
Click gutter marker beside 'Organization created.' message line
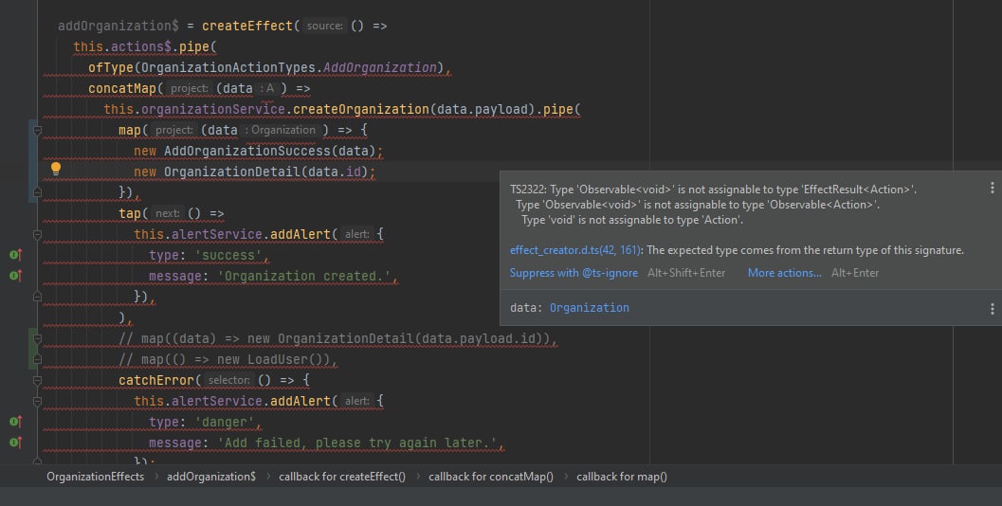tap(15, 276)
